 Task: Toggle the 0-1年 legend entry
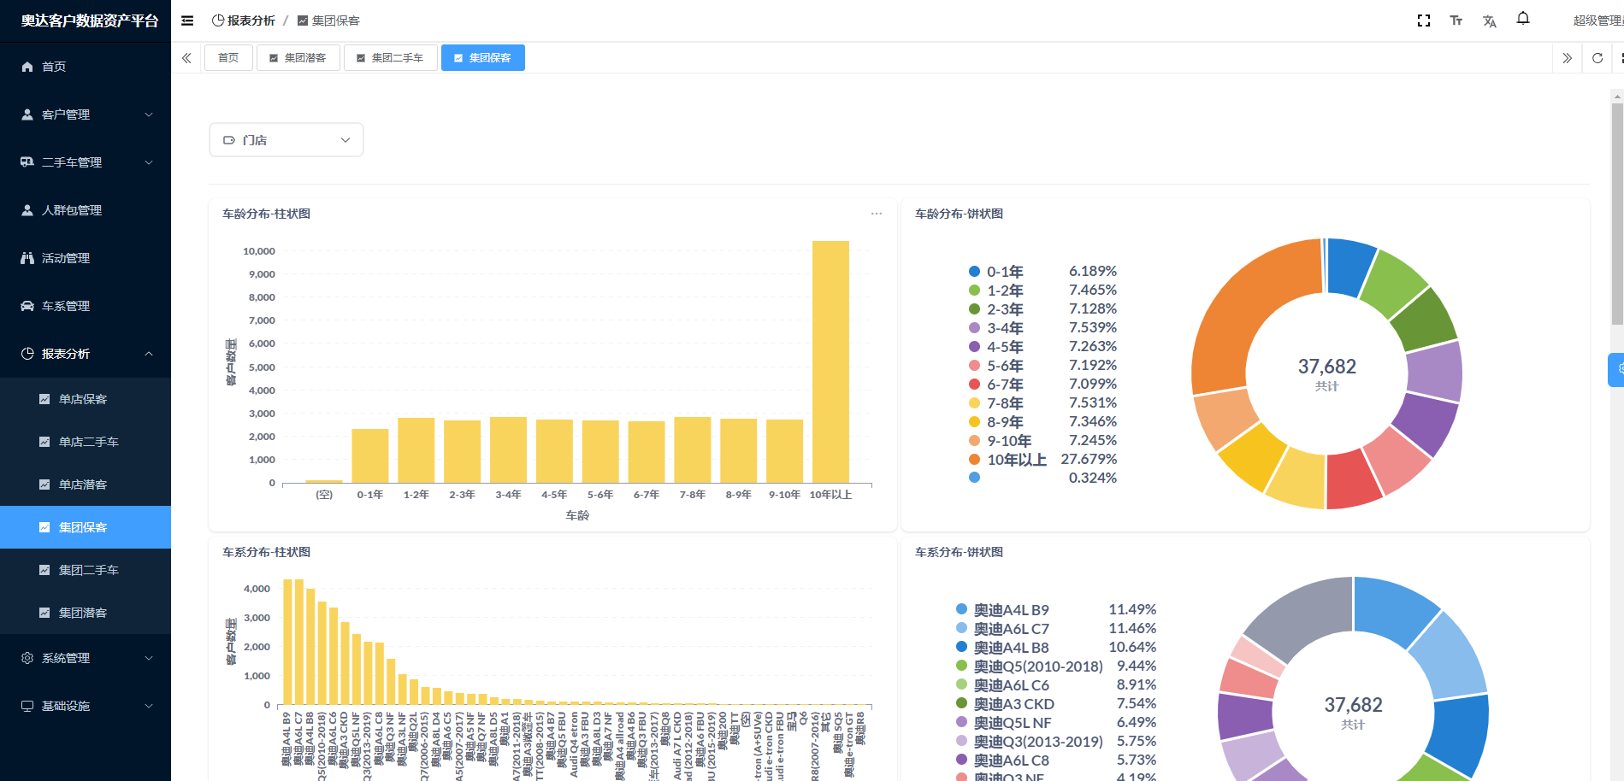(1042, 272)
